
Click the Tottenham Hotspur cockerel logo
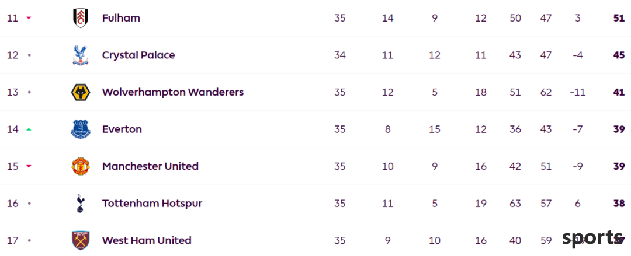(x=81, y=204)
